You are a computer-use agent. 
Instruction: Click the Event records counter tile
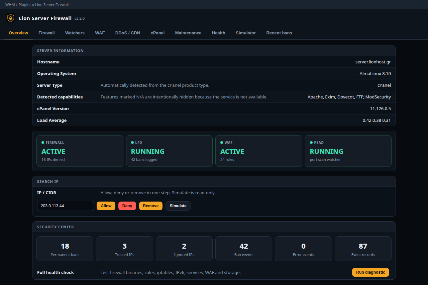363,249
